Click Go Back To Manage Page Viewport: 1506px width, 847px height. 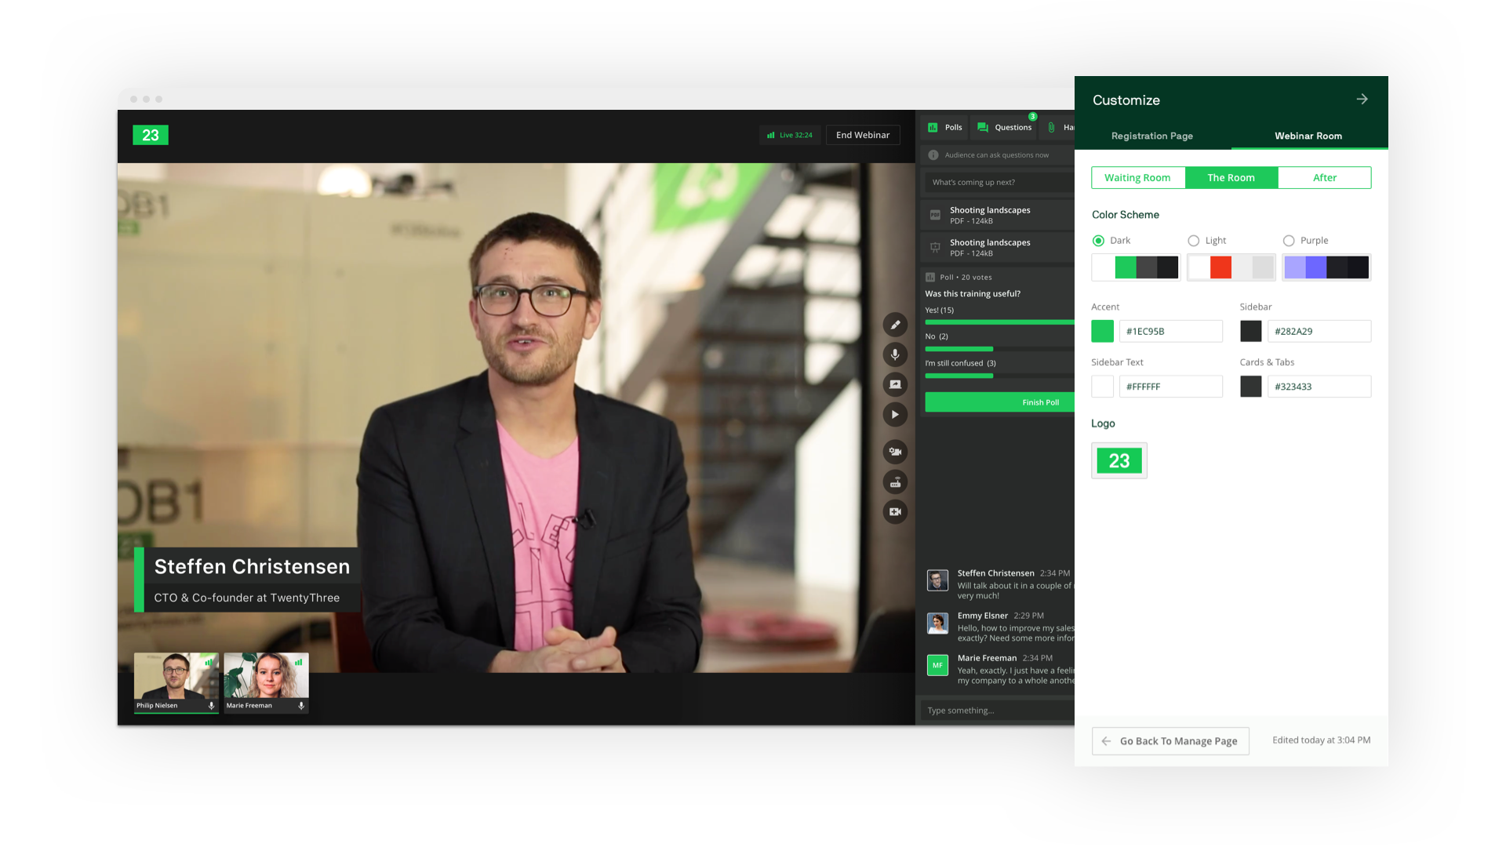coord(1170,741)
